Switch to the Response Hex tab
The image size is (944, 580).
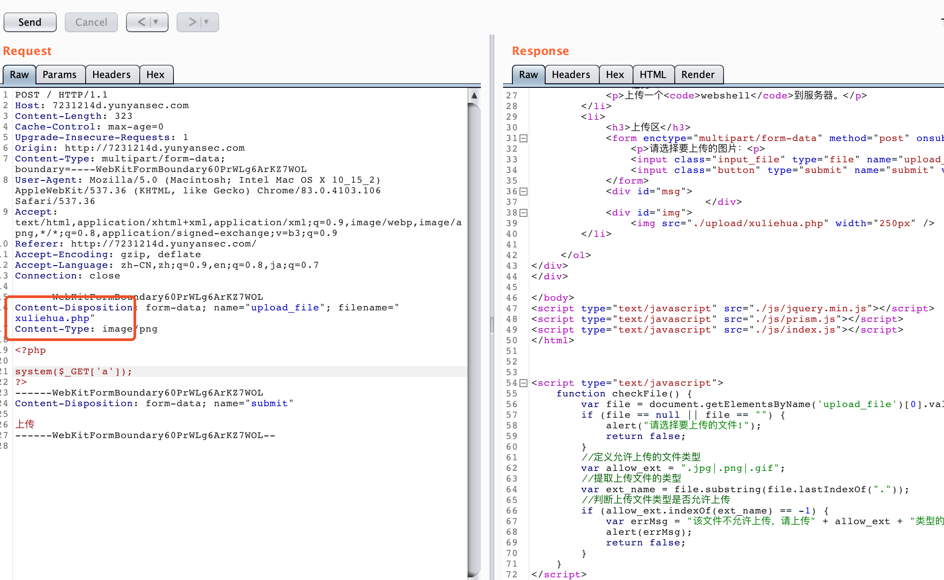[x=615, y=74]
